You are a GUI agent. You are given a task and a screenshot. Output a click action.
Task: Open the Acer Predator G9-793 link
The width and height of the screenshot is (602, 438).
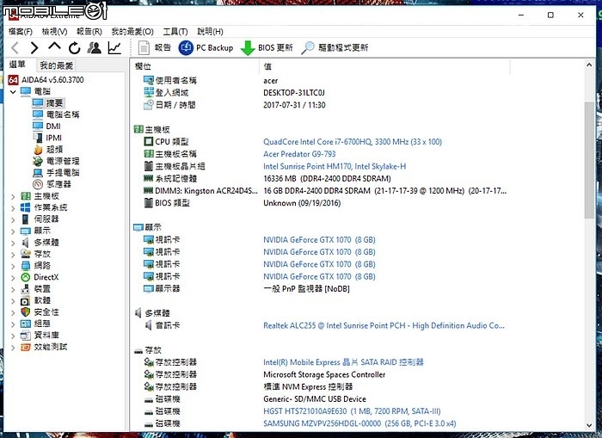(299, 154)
